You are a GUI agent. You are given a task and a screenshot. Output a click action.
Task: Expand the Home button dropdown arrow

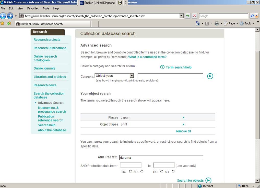point(202,24)
